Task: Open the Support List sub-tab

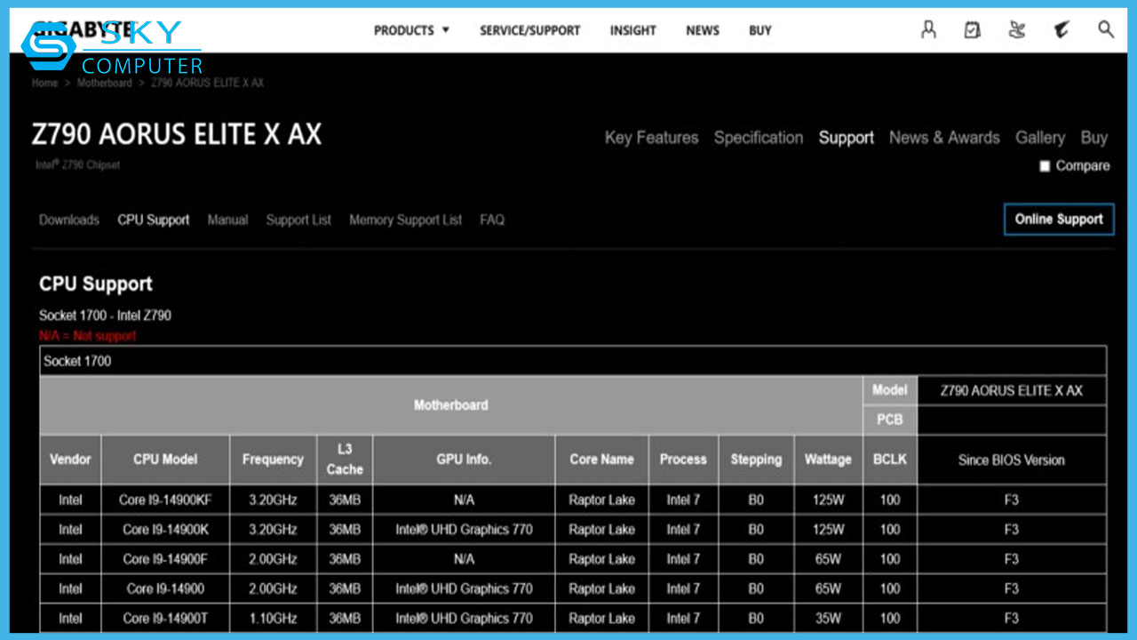Action: 298,220
